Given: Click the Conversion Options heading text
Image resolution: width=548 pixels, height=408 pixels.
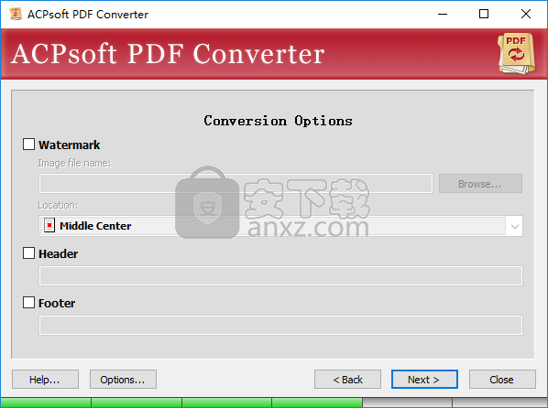Looking at the screenshot, I should [279, 121].
